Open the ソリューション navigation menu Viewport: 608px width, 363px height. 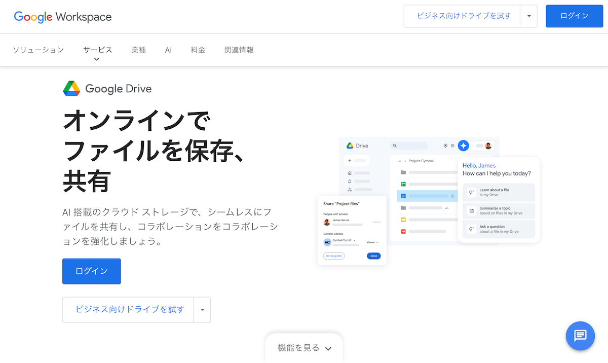(39, 50)
